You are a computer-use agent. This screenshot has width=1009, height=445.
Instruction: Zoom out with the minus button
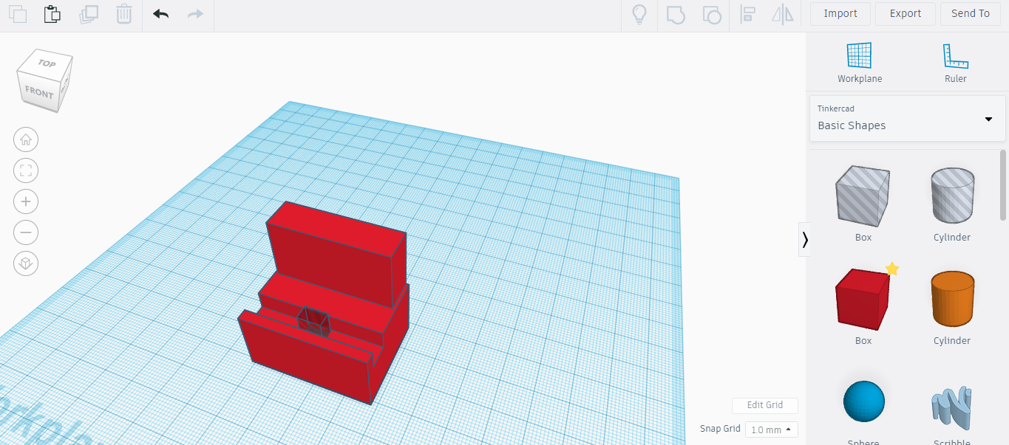(x=26, y=232)
